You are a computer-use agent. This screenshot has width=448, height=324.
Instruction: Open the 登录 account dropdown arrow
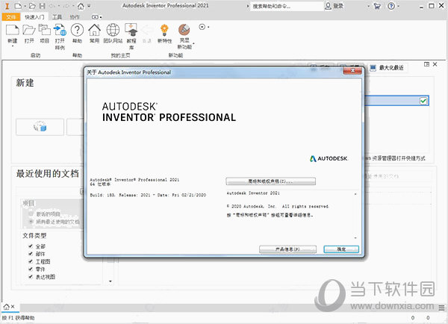point(369,6)
